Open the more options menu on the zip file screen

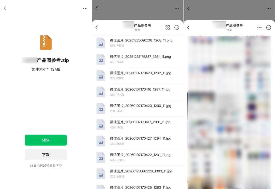coord(85,8)
